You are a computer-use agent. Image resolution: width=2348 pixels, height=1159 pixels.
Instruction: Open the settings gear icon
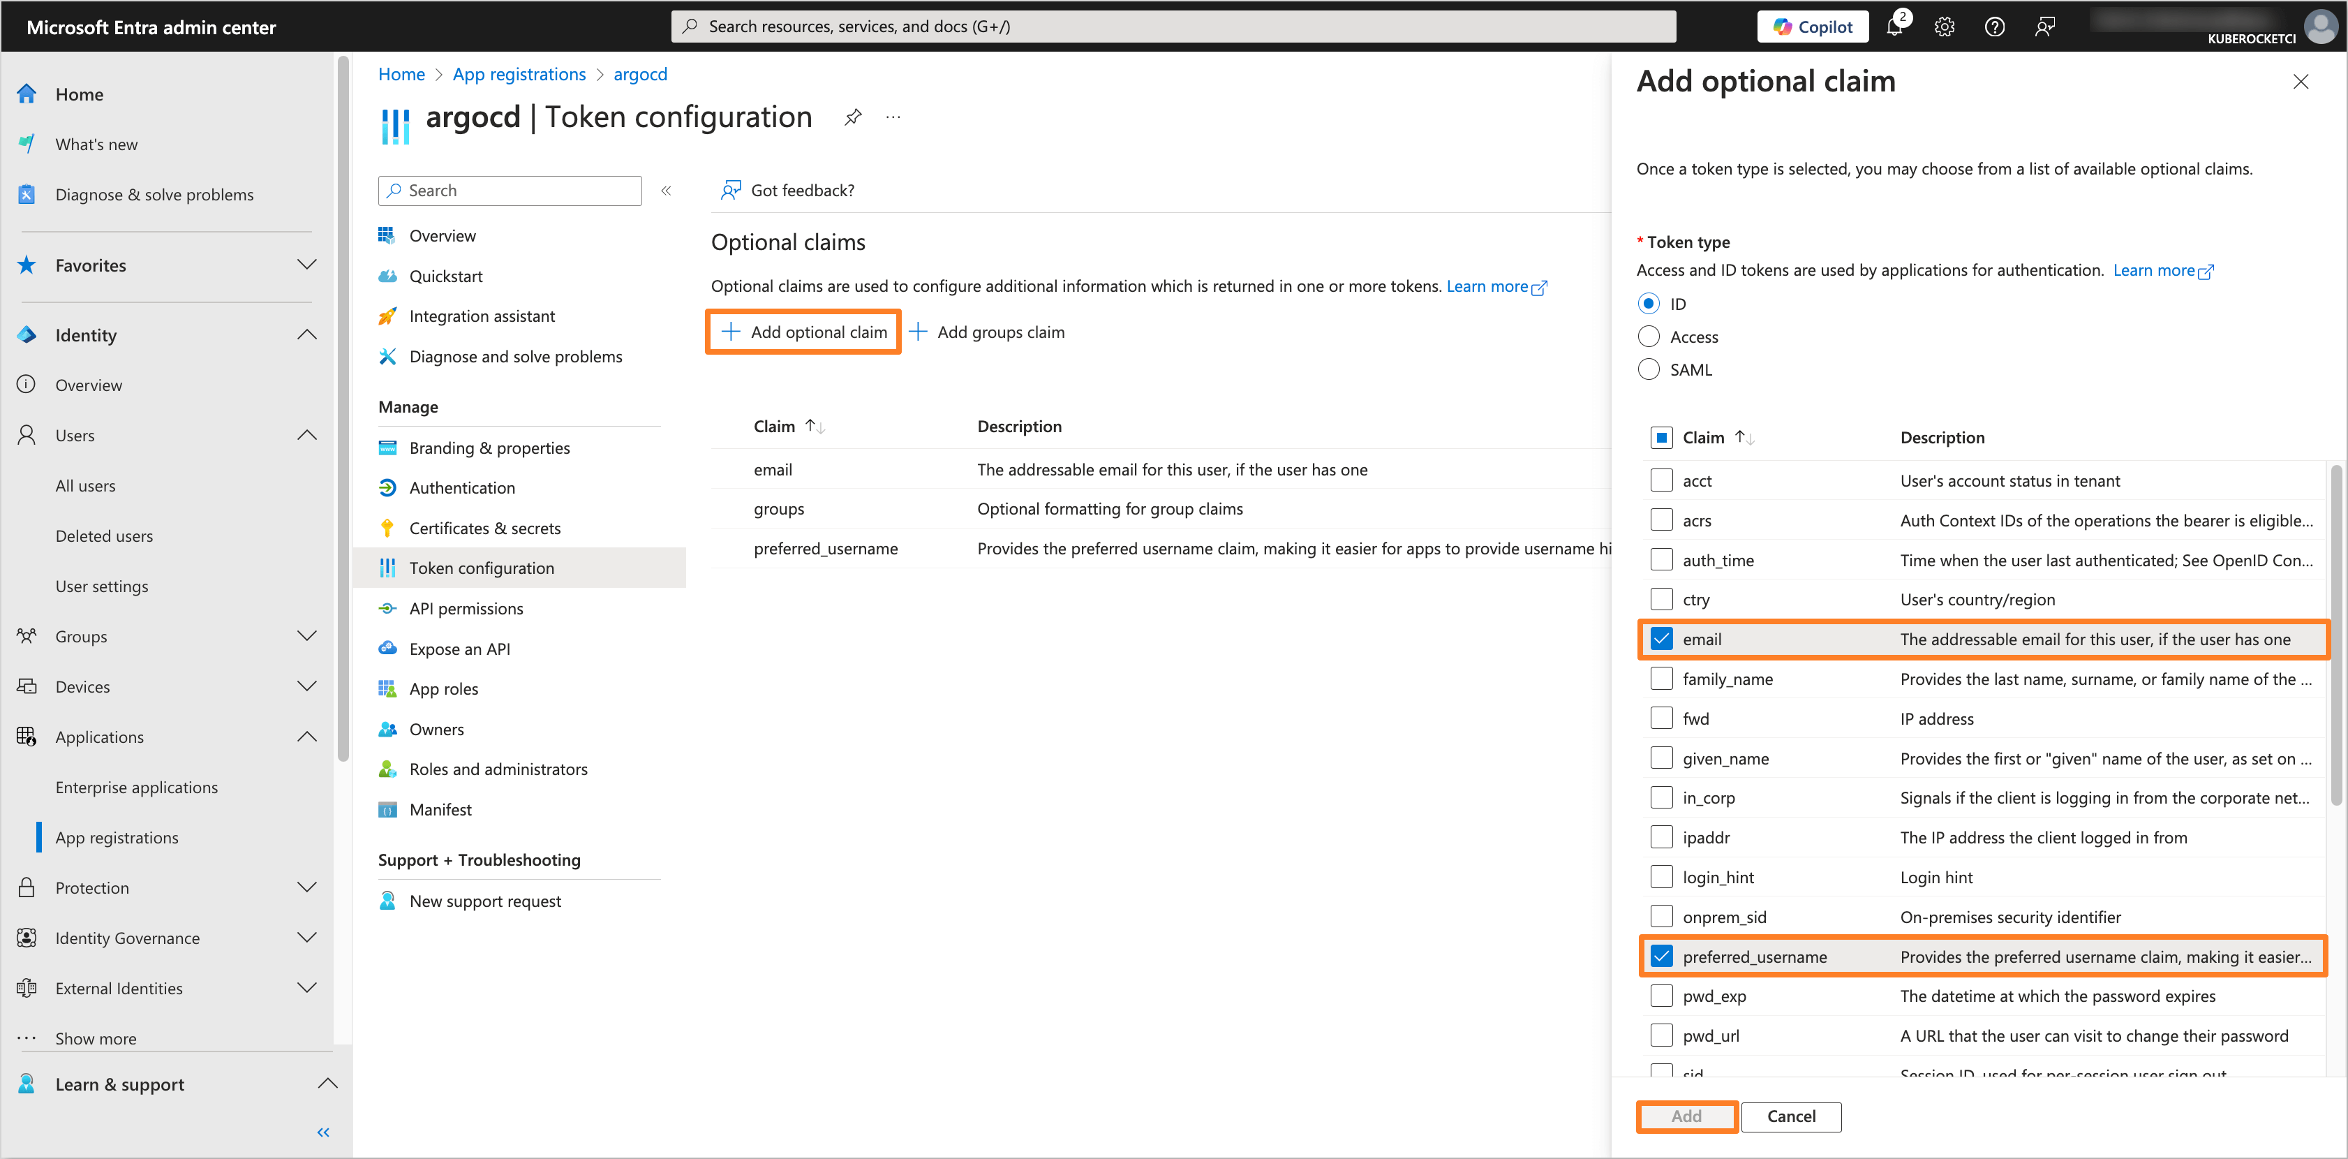[x=1944, y=27]
